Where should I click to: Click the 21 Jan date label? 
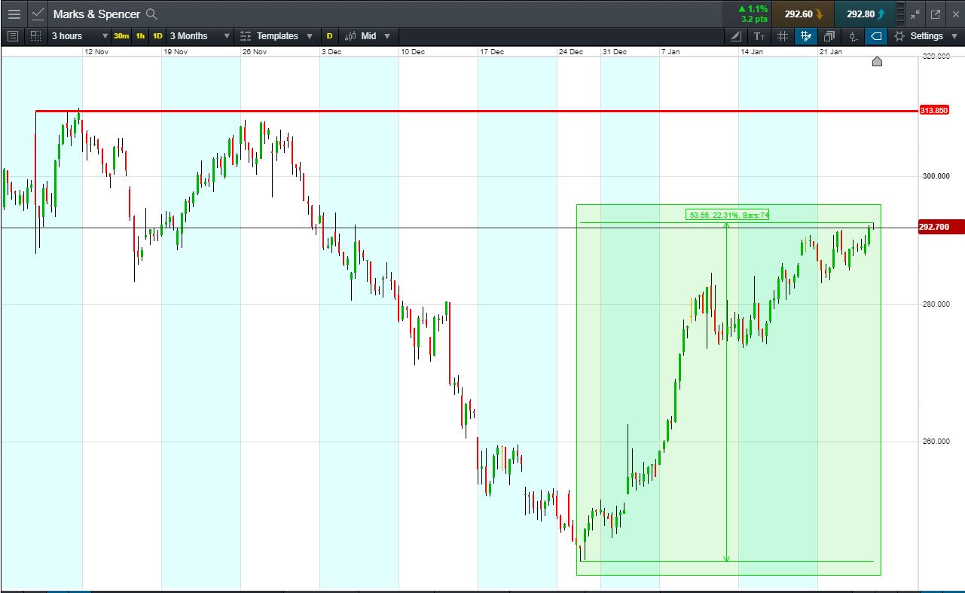tap(832, 51)
